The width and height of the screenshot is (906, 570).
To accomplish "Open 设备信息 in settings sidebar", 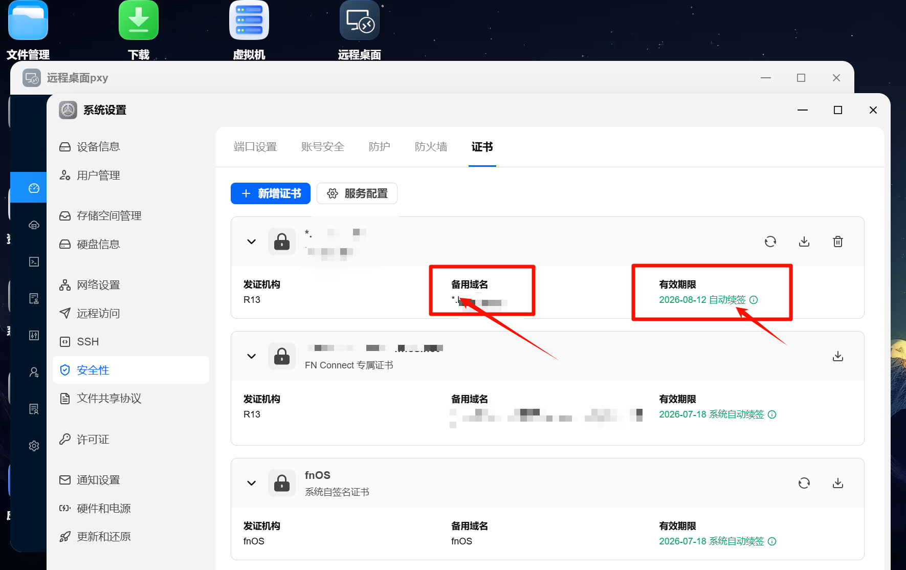I will point(131,147).
